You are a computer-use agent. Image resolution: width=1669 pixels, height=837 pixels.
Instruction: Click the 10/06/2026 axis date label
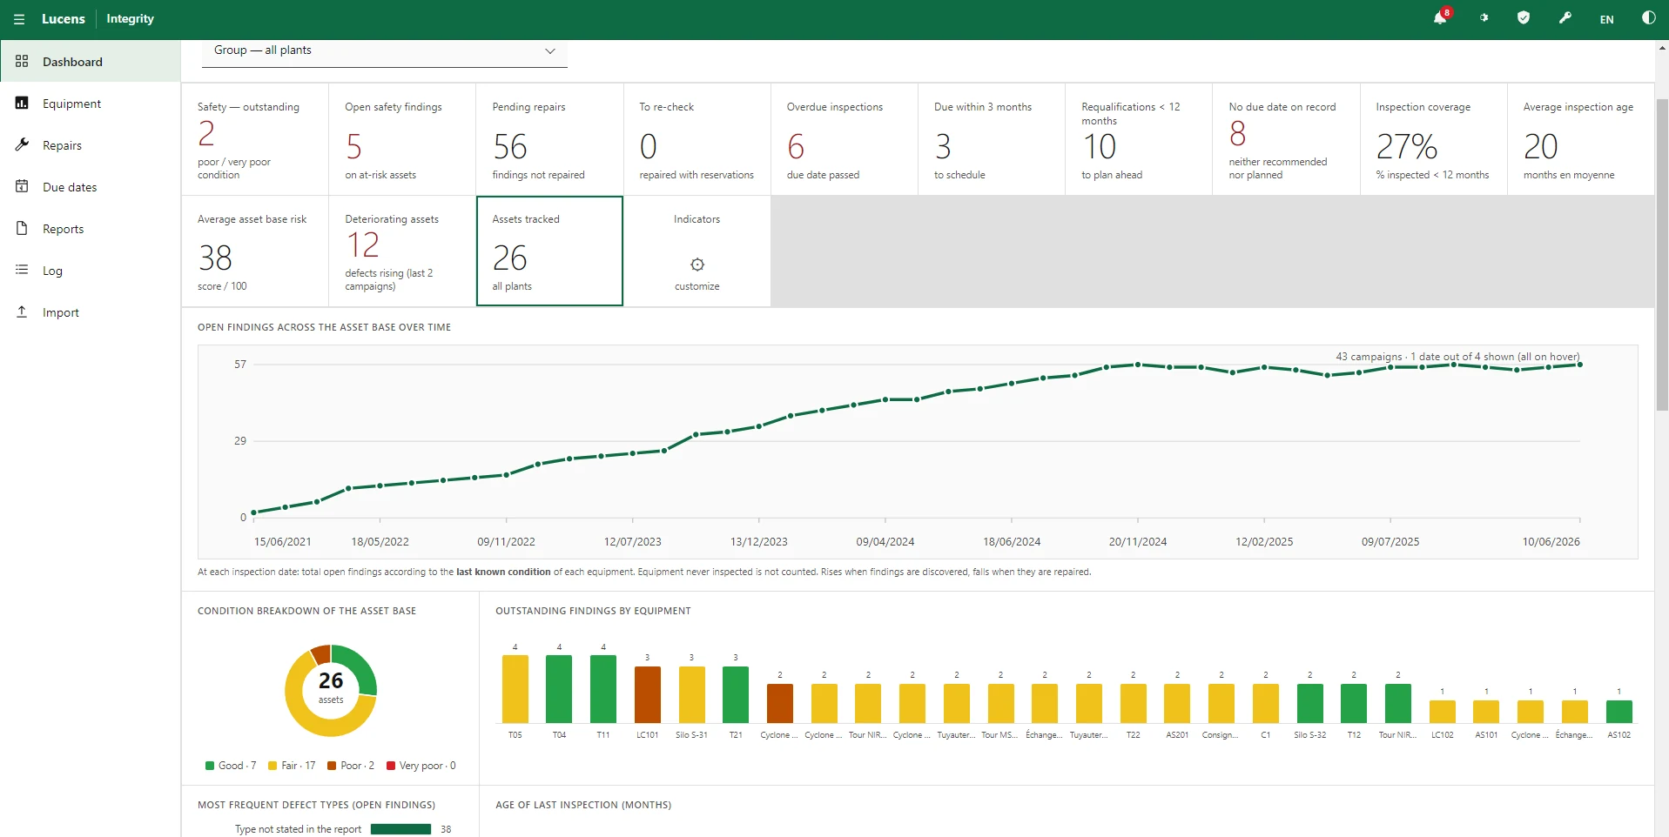coord(1551,541)
